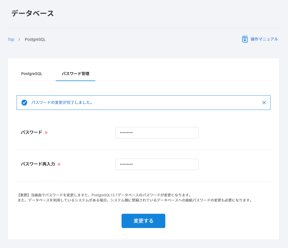This screenshot has width=288, height=248.
Task: Click the blue success checkmark icon
Action: [x=24, y=103]
